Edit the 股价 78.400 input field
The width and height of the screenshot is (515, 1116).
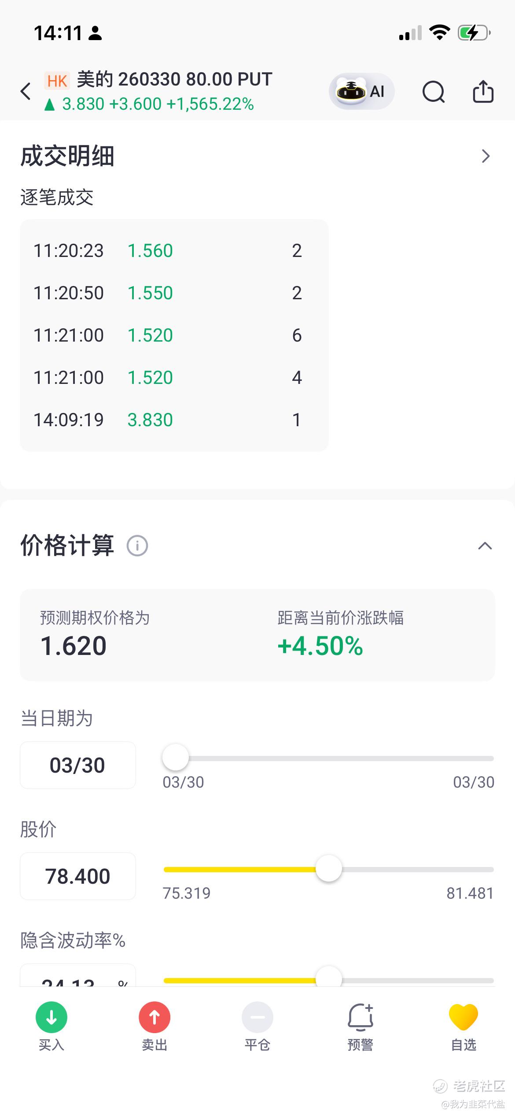click(78, 876)
